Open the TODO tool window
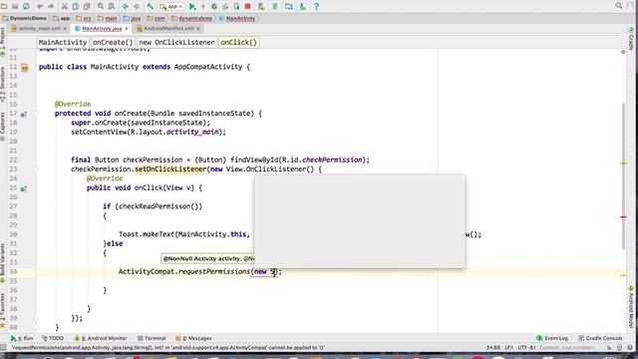 tap(53, 338)
